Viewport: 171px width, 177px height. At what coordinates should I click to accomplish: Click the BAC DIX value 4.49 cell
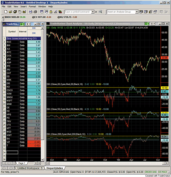pyautogui.click(x=34, y=42)
